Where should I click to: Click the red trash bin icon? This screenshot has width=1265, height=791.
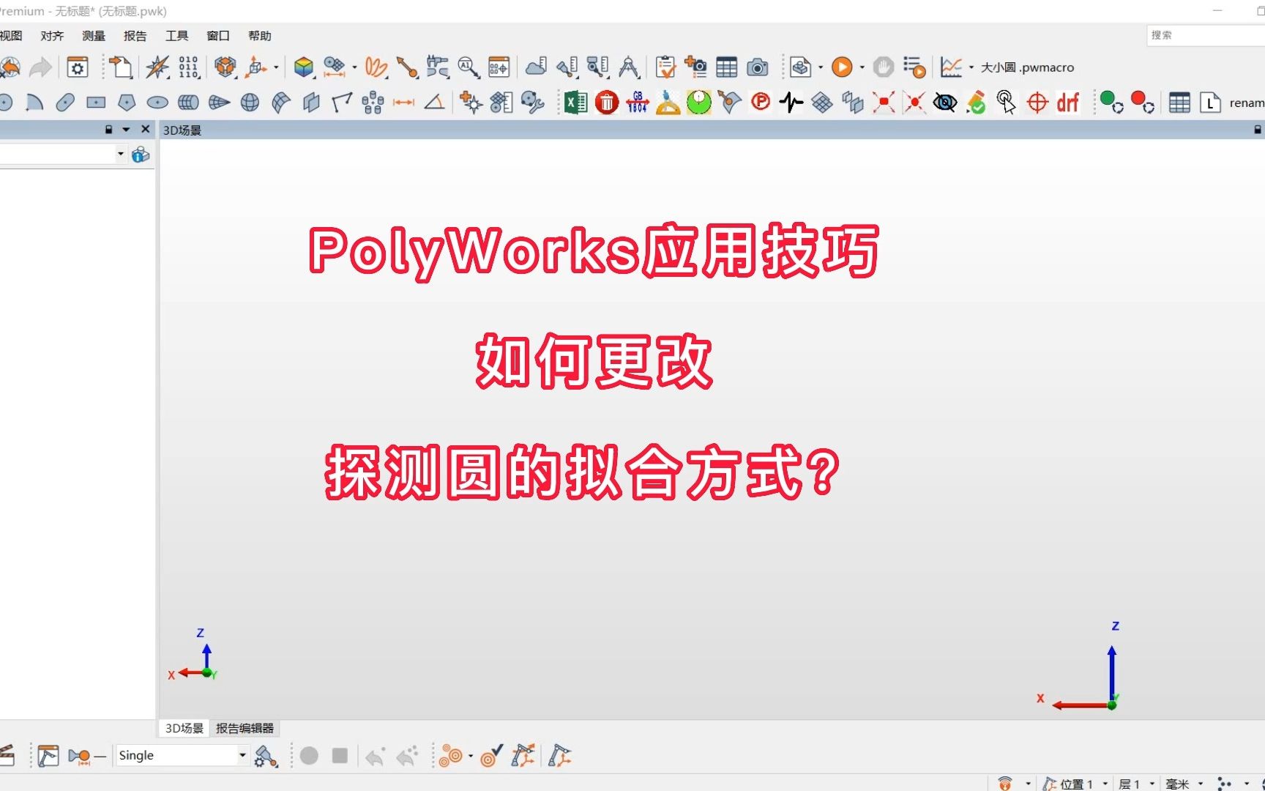click(607, 103)
